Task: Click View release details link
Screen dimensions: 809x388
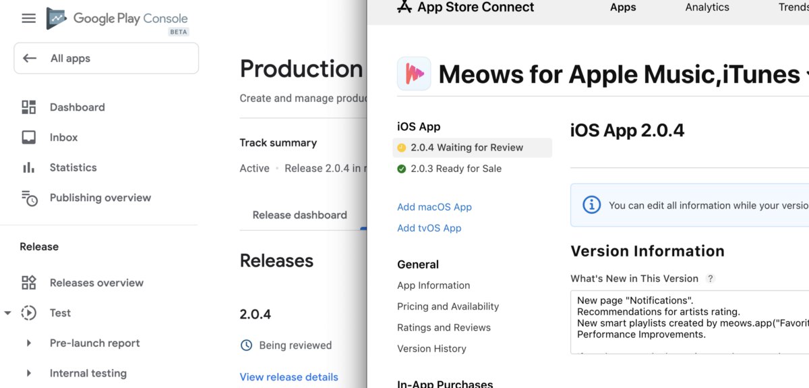Action: click(x=289, y=377)
